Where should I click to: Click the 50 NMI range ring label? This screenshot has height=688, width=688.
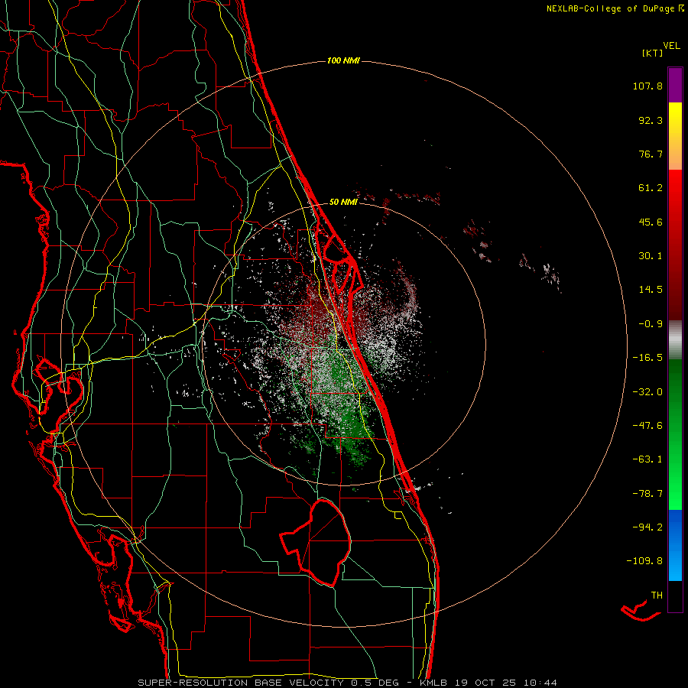point(343,202)
